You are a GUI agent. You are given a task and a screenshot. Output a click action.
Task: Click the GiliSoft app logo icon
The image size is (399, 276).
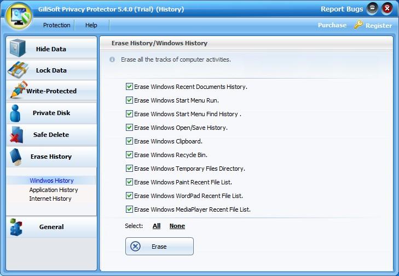(19, 16)
